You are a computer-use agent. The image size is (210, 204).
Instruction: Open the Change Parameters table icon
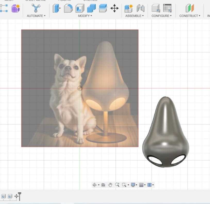pyautogui.click(x=167, y=8)
